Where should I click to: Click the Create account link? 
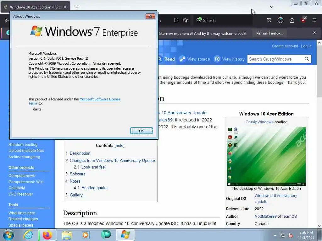[285, 46]
